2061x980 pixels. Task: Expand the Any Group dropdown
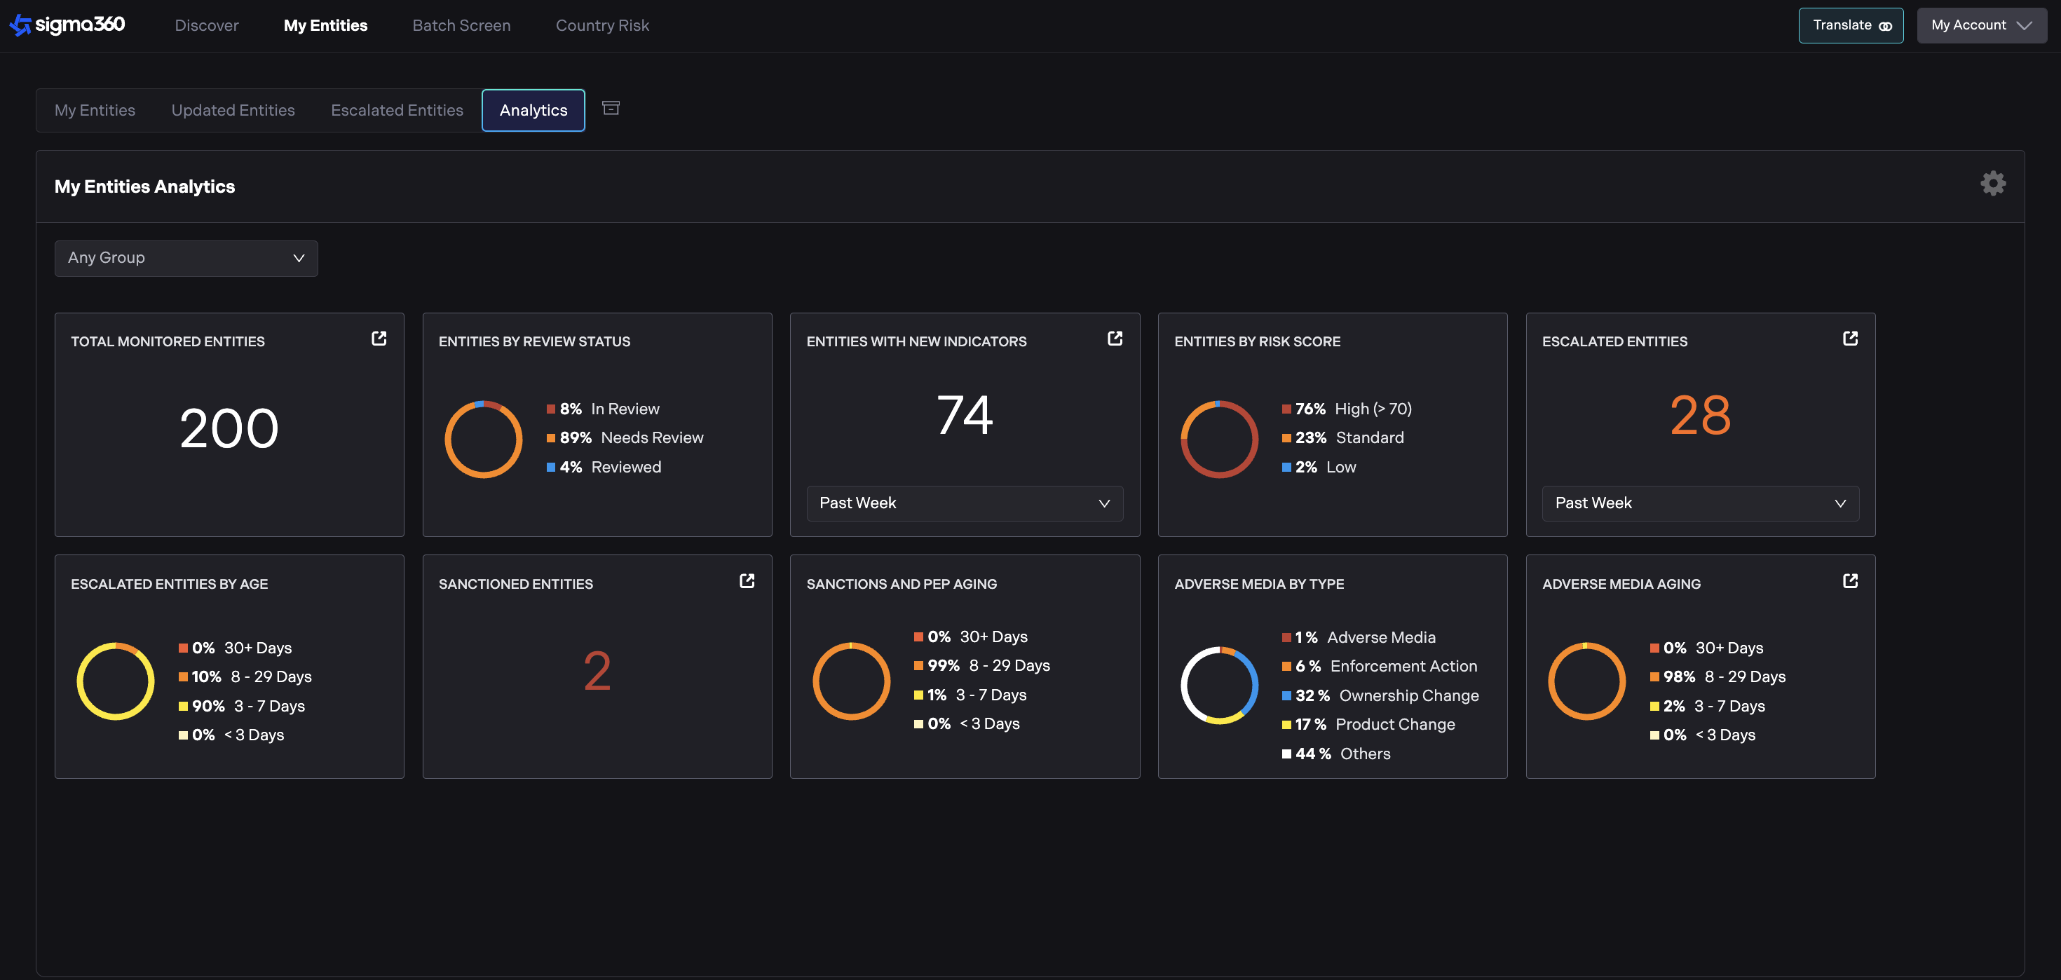tap(186, 259)
